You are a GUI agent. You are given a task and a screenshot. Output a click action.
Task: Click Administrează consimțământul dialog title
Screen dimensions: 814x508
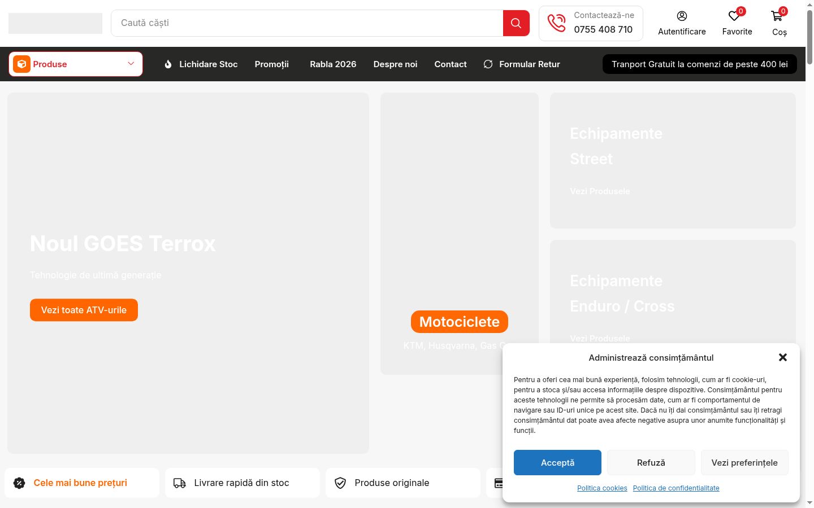[651, 357]
